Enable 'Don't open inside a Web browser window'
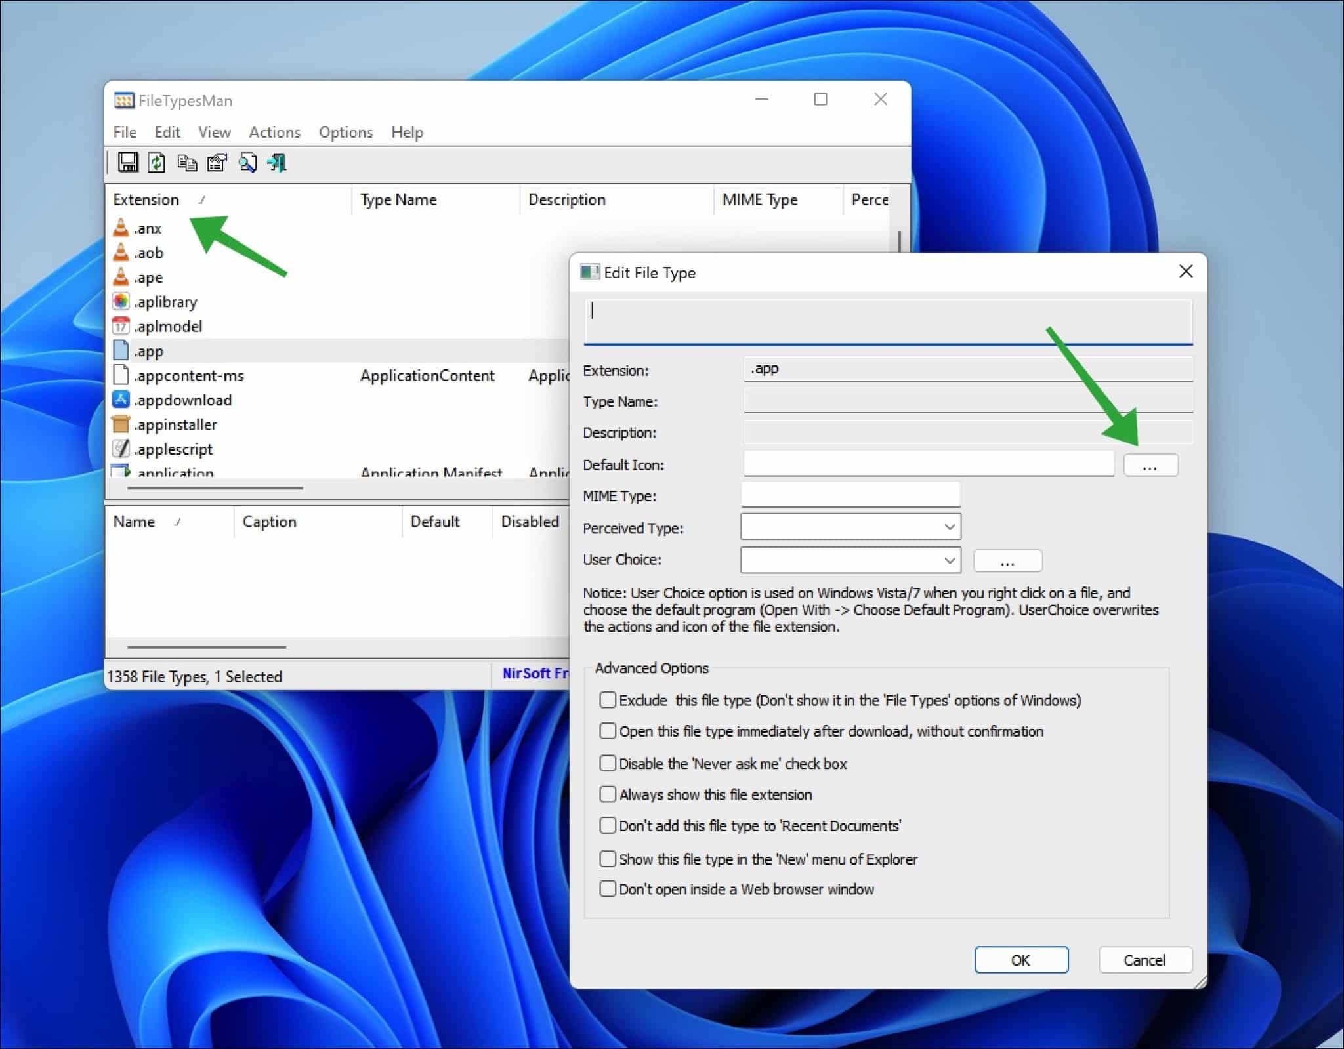 pyautogui.click(x=607, y=888)
